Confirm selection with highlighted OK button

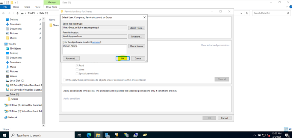tap(122, 58)
